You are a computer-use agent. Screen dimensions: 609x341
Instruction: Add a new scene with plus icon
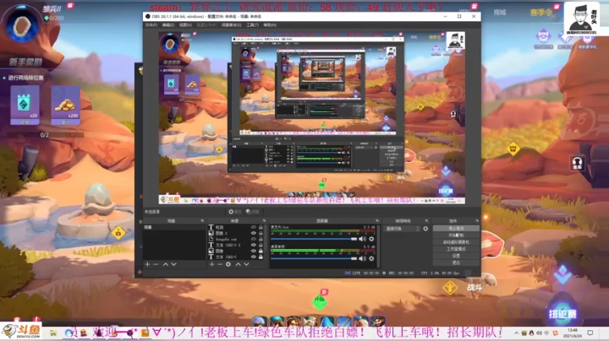click(147, 264)
